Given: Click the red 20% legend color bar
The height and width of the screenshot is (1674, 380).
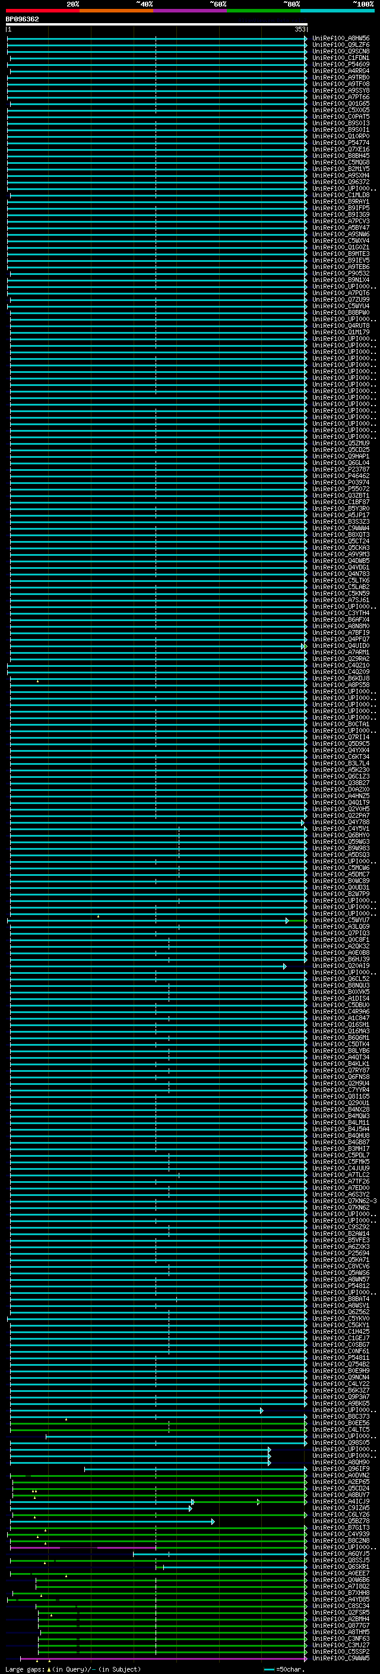Looking at the screenshot, I should (x=42, y=11).
